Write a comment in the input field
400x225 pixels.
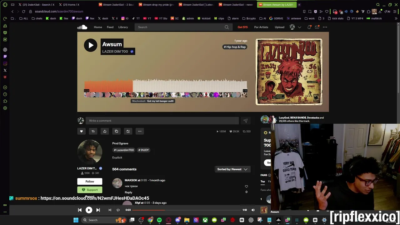tap(162, 121)
